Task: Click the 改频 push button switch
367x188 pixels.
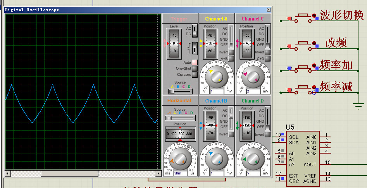Action: click(x=304, y=46)
